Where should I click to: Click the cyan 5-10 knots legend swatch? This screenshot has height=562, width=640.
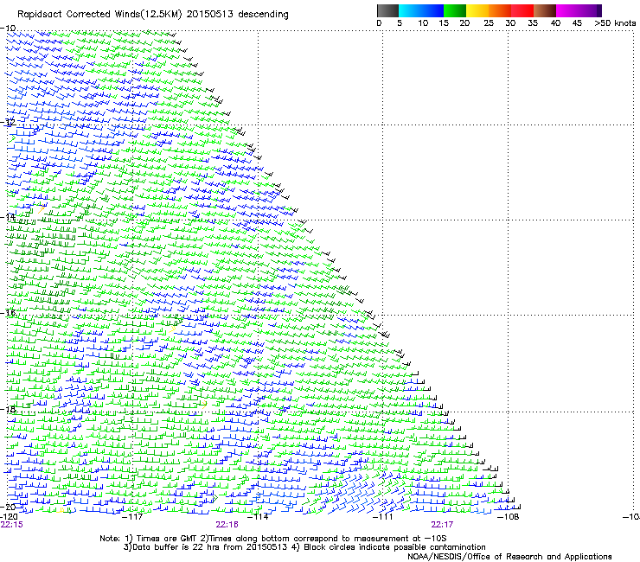[409, 10]
